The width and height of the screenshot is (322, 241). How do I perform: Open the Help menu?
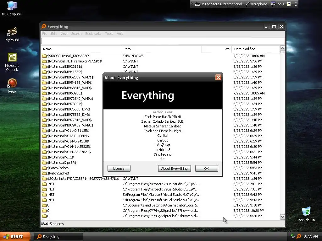[x=120, y=34]
